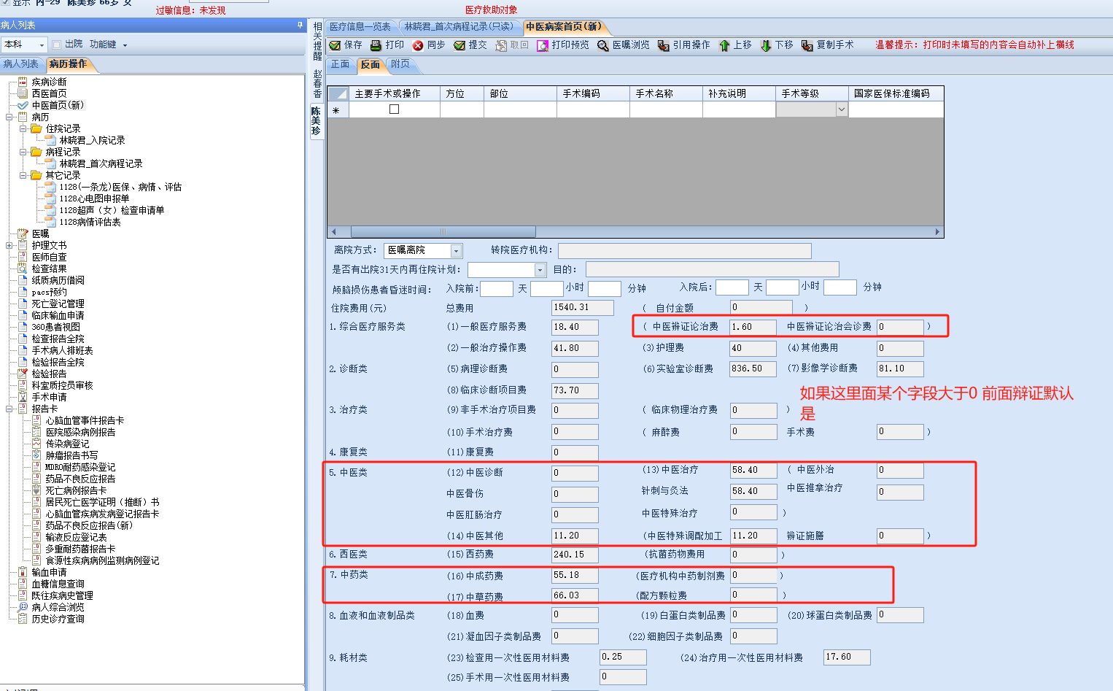Viewport: 1113px width, 691px height.
Task: Click the 手术编码 column header
Action: [x=593, y=93]
